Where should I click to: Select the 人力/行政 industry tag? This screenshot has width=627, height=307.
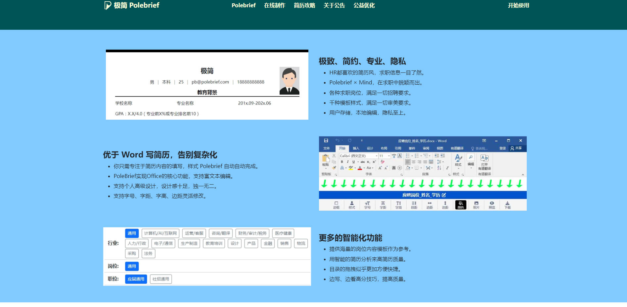click(x=137, y=243)
